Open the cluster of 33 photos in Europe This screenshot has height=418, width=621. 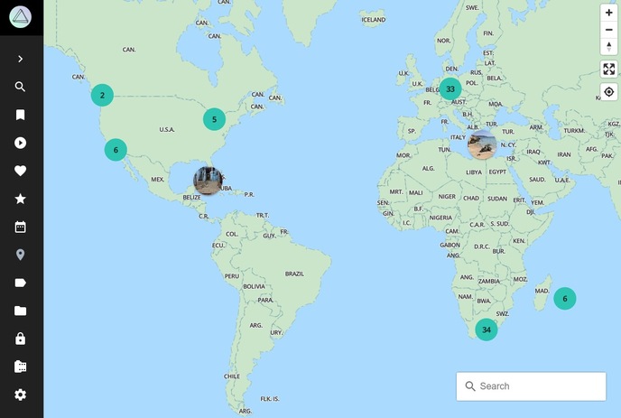pos(450,88)
